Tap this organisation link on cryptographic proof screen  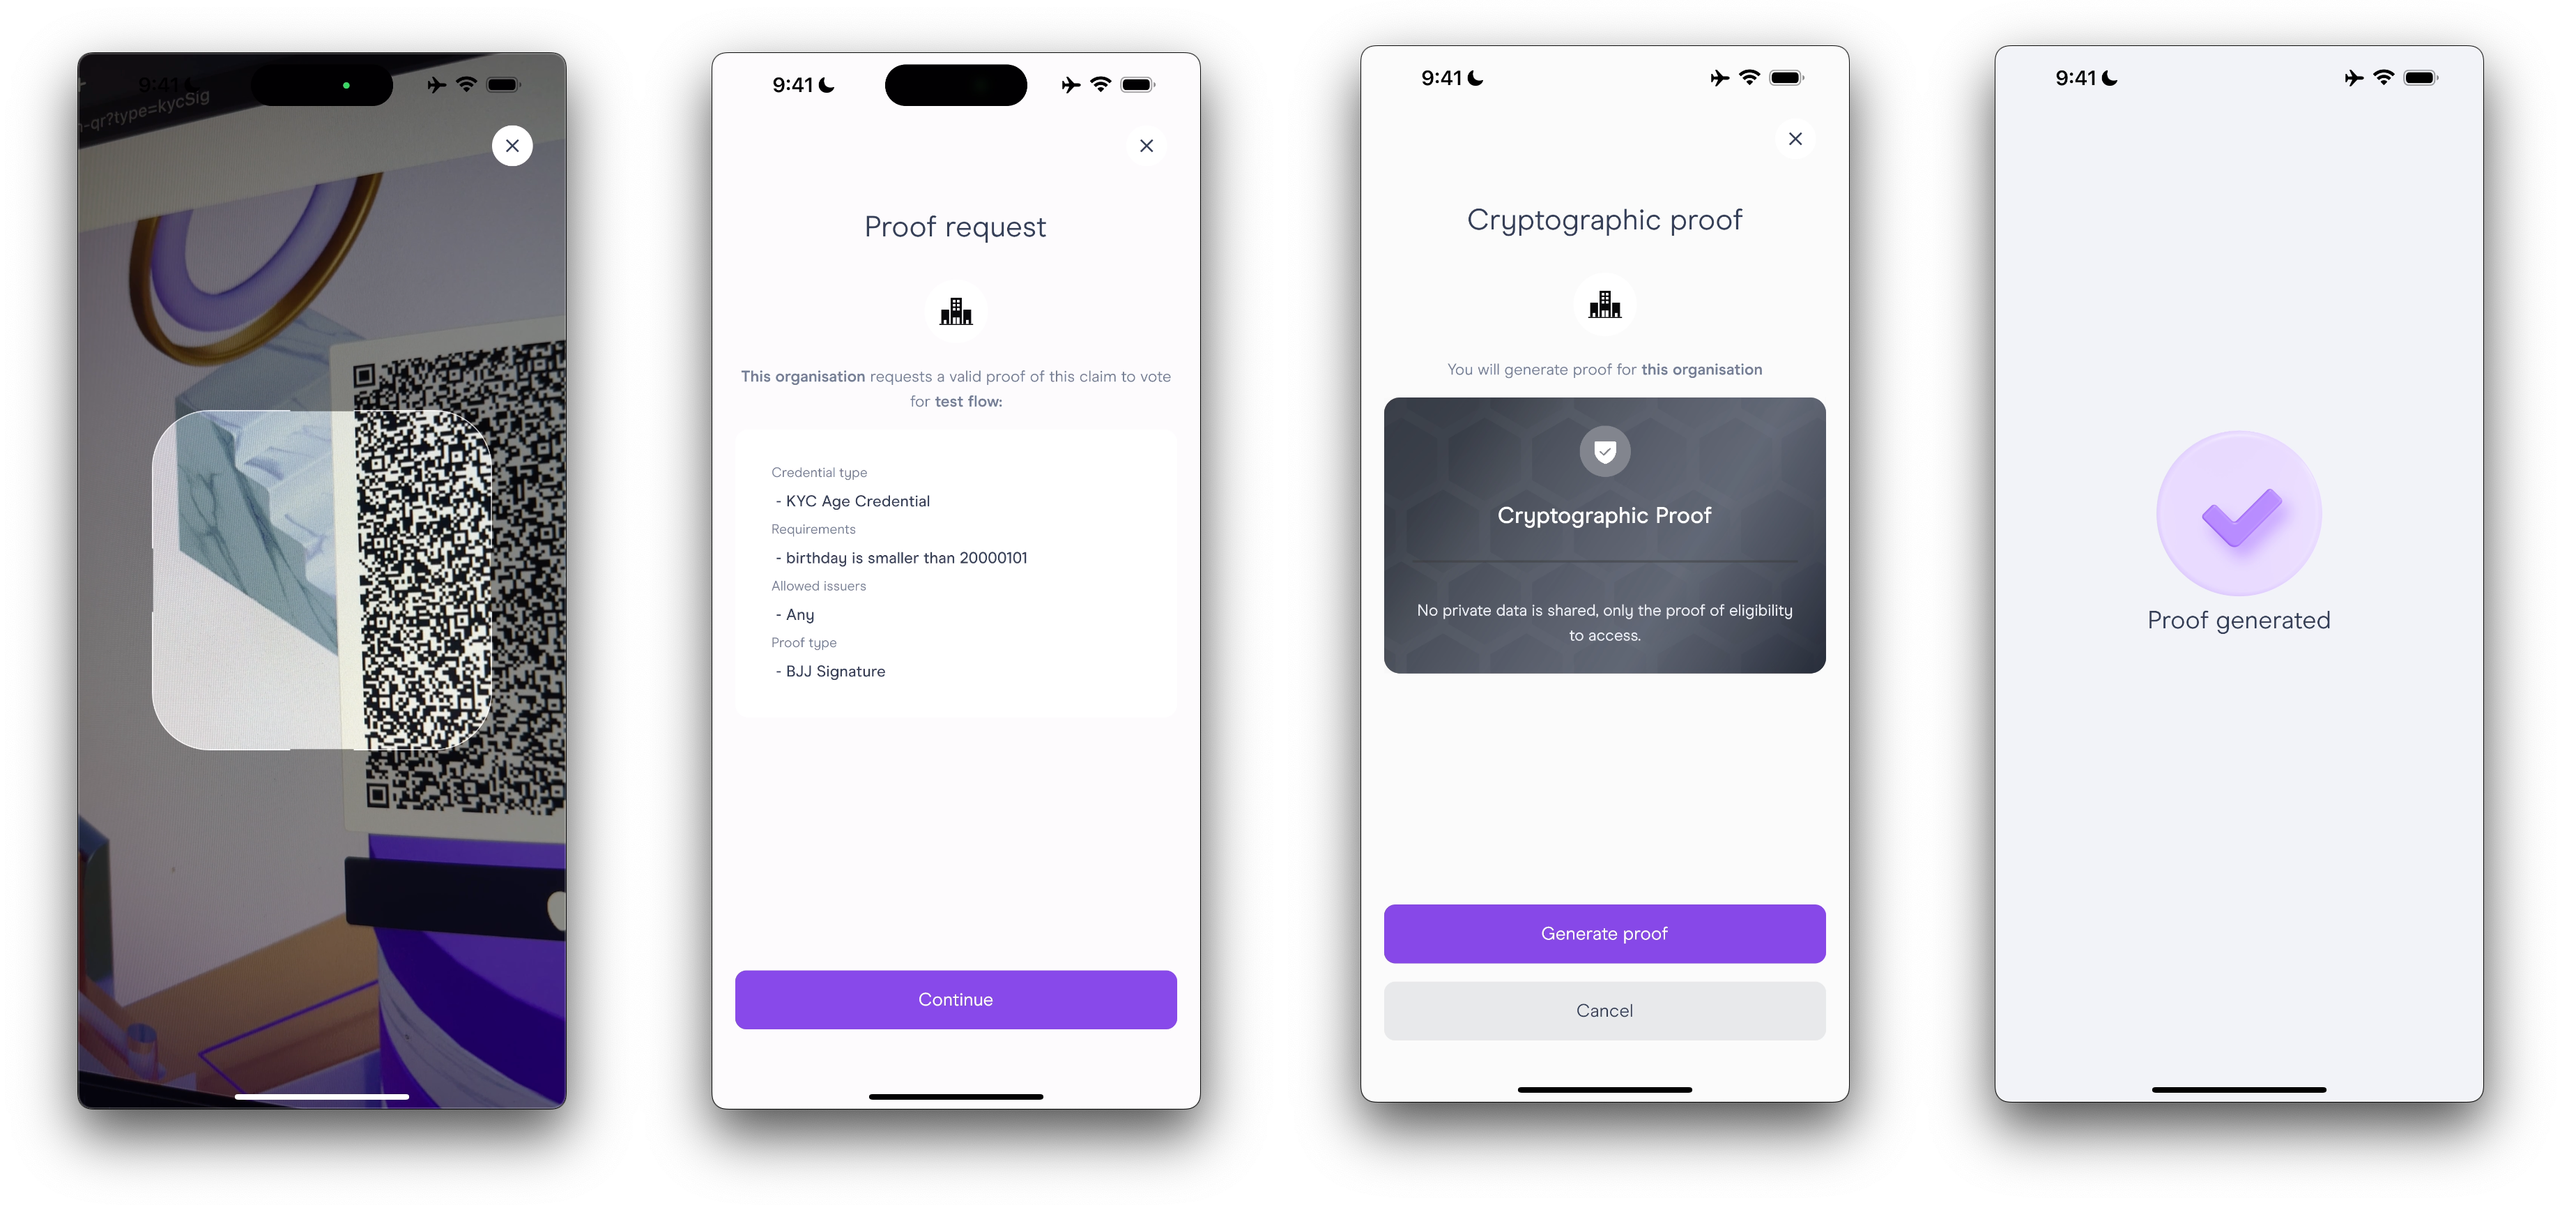click(1702, 368)
